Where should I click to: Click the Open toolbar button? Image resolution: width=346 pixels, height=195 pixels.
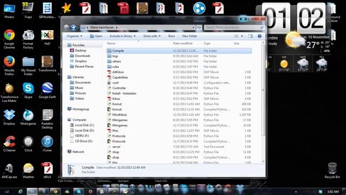(96, 36)
